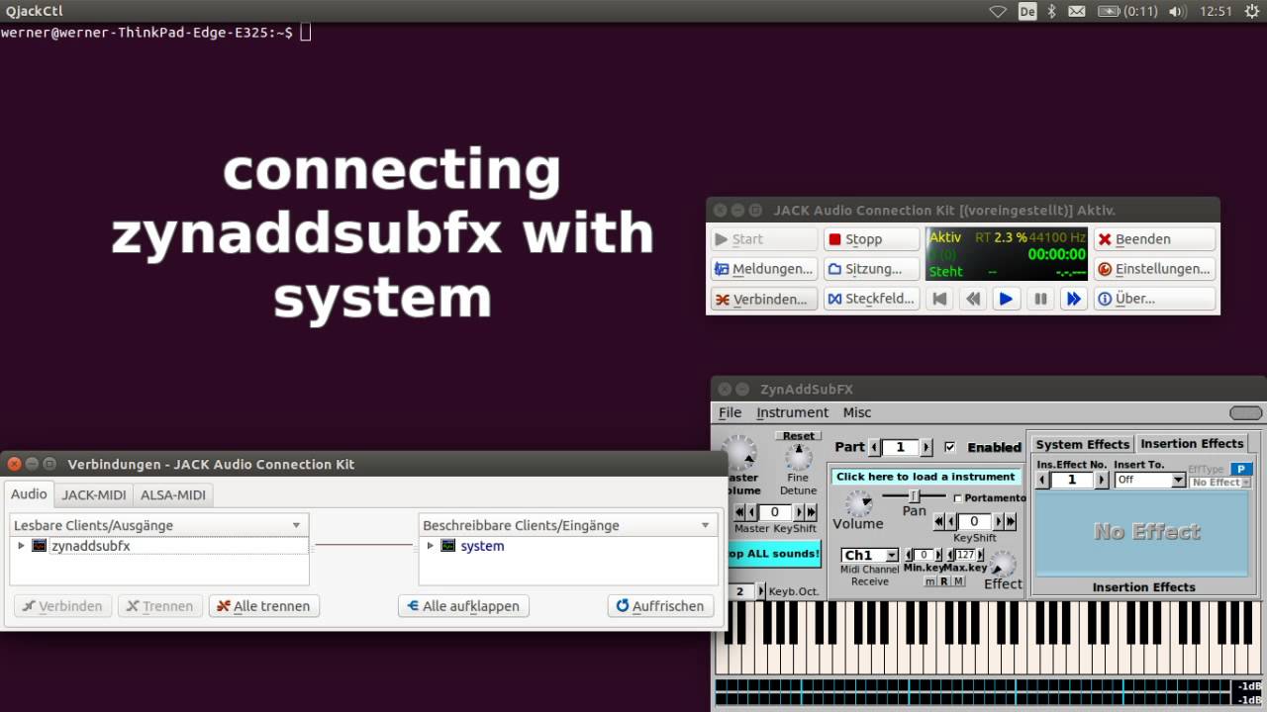Switch to Insertion Effects tab
Viewport: 1267px width, 712px height.
pyautogui.click(x=1191, y=444)
